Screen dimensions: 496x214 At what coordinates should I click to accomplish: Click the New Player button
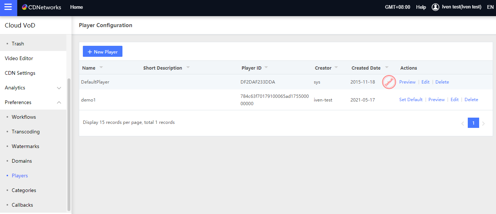click(103, 52)
